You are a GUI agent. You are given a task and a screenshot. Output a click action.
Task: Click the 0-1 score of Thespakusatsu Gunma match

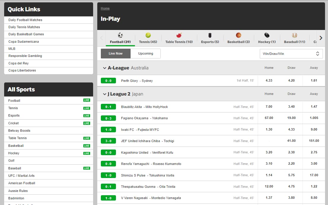(x=108, y=187)
